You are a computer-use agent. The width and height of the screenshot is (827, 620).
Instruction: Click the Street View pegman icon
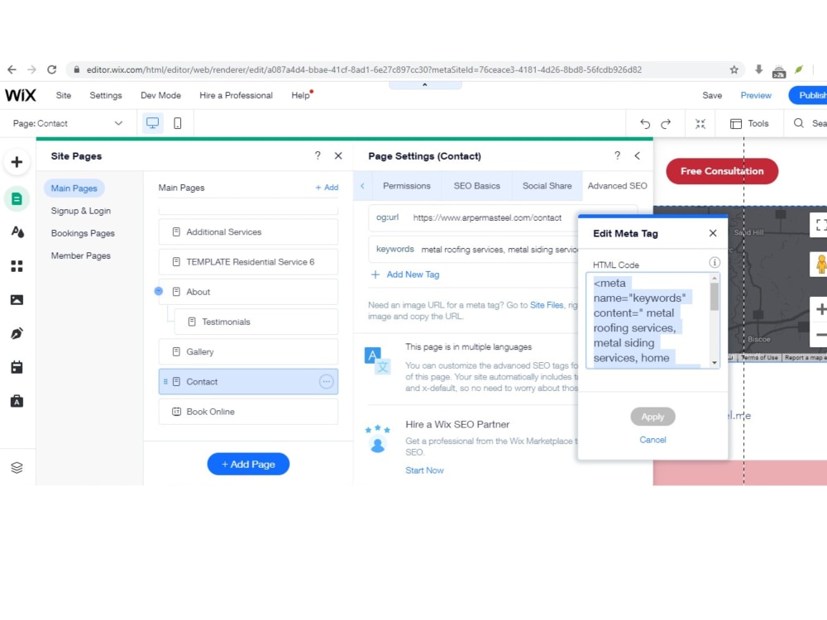(820, 265)
